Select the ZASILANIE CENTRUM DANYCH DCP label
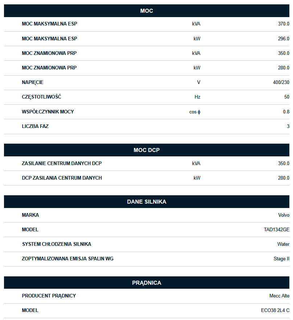Screen dimensions: 293x320 (62, 163)
